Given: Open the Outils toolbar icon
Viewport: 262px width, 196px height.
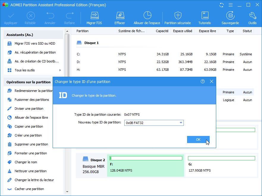Looking at the screenshot, I should point(252,15).
